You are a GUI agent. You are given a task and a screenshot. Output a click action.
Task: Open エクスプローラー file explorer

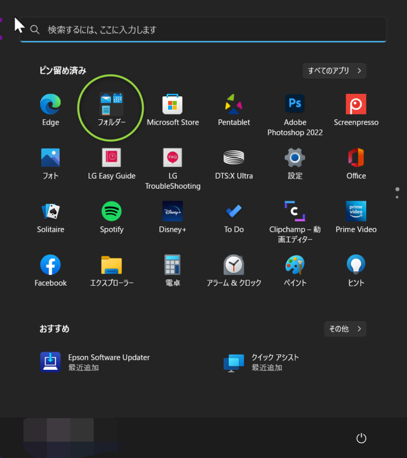pos(112,271)
